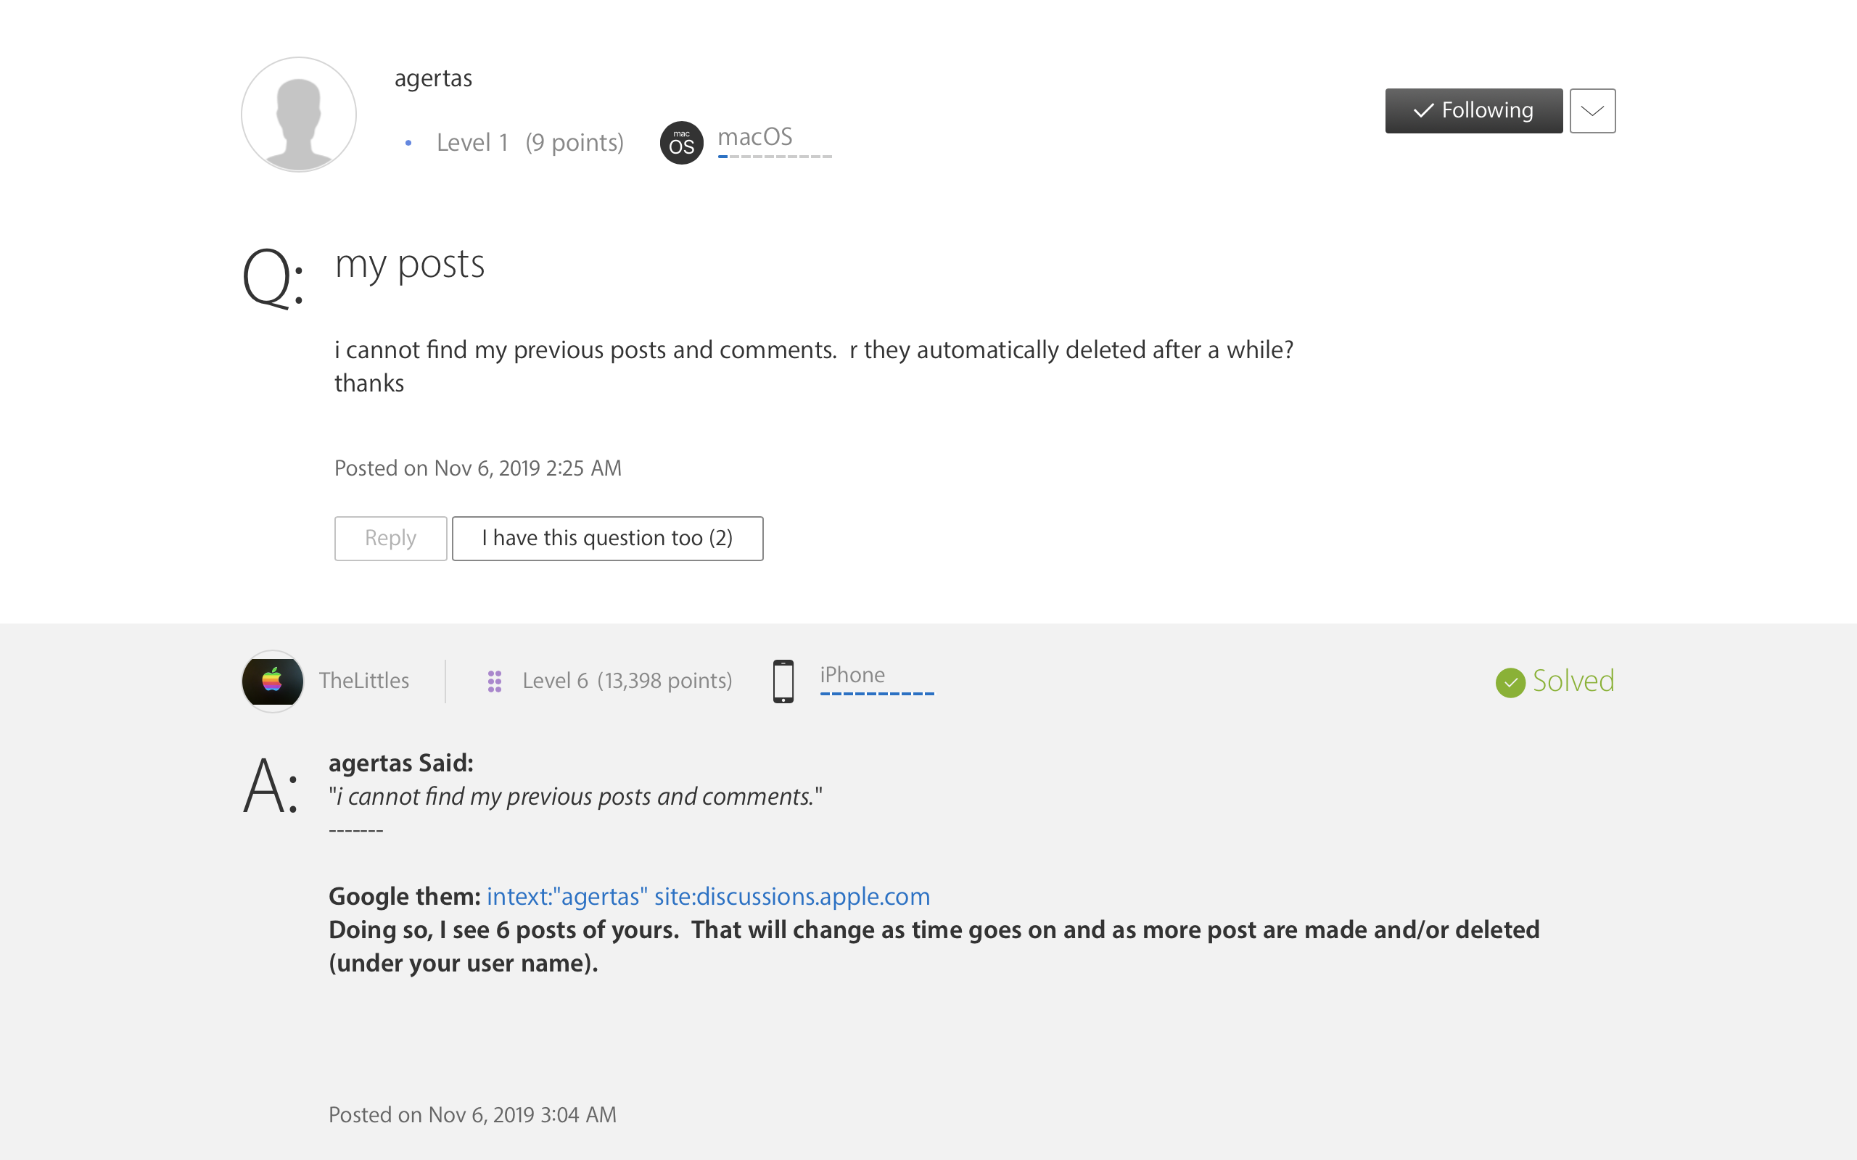Click the Solved status text
This screenshot has height=1160, width=1857.
(x=1573, y=681)
